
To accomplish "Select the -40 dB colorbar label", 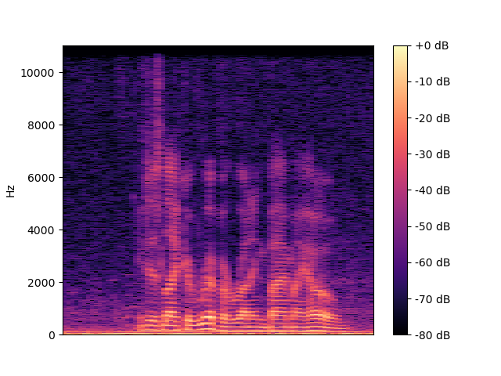I will (433, 190).
